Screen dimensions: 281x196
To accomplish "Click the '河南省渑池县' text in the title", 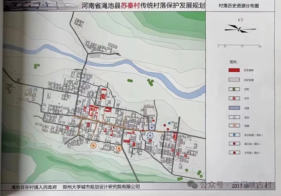I will [101, 6].
